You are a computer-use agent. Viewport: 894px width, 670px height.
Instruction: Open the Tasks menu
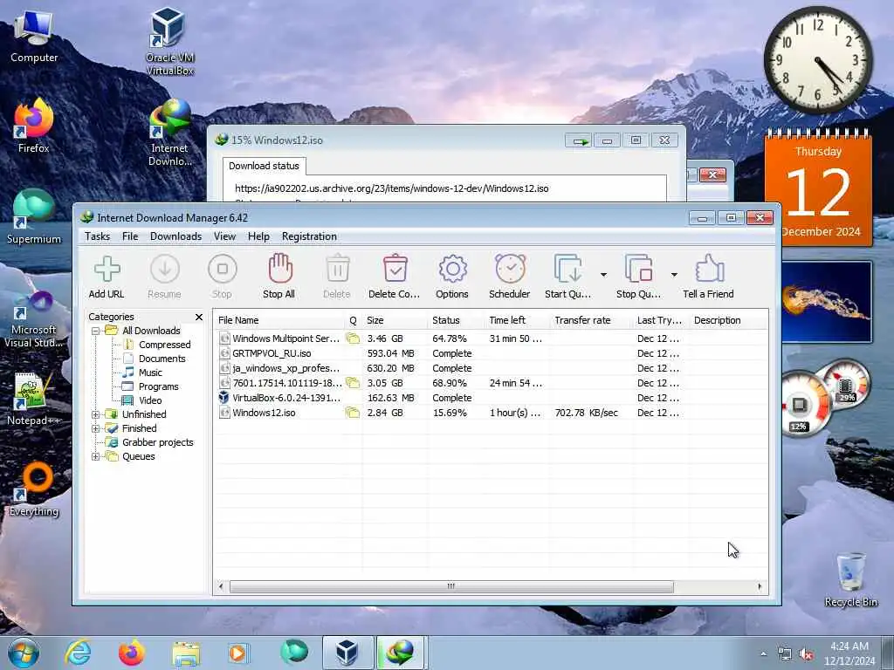[x=98, y=236]
